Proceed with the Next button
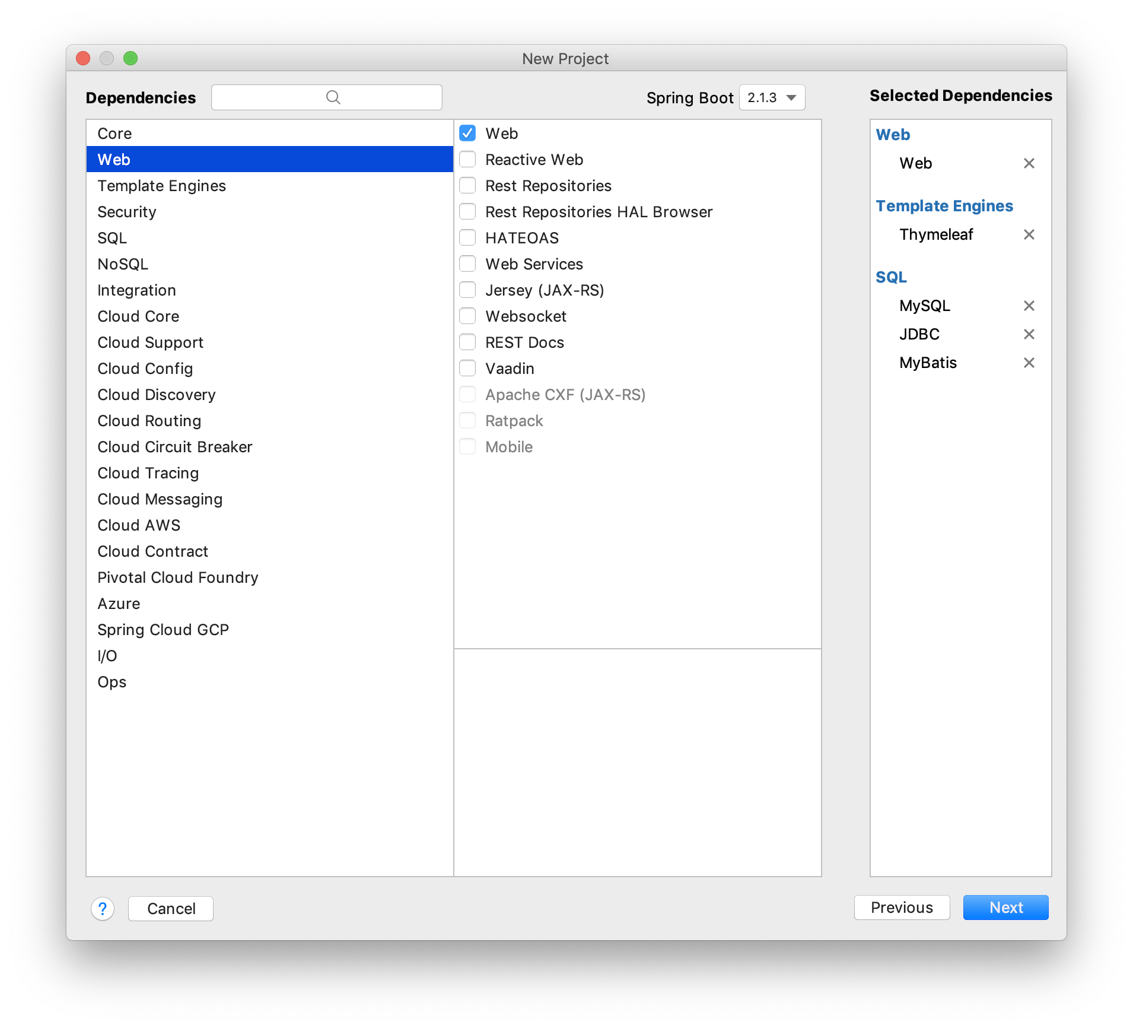This screenshot has height=1028, width=1133. [1005, 908]
